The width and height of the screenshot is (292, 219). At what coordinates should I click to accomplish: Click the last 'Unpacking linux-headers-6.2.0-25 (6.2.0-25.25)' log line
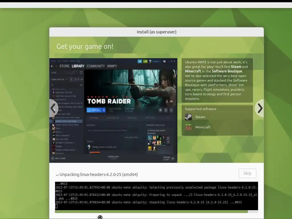pyautogui.click(x=148, y=202)
